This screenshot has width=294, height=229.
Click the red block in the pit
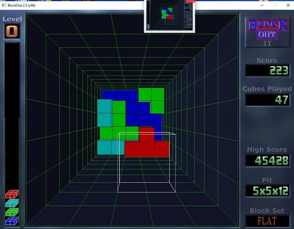pyautogui.click(x=147, y=143)
